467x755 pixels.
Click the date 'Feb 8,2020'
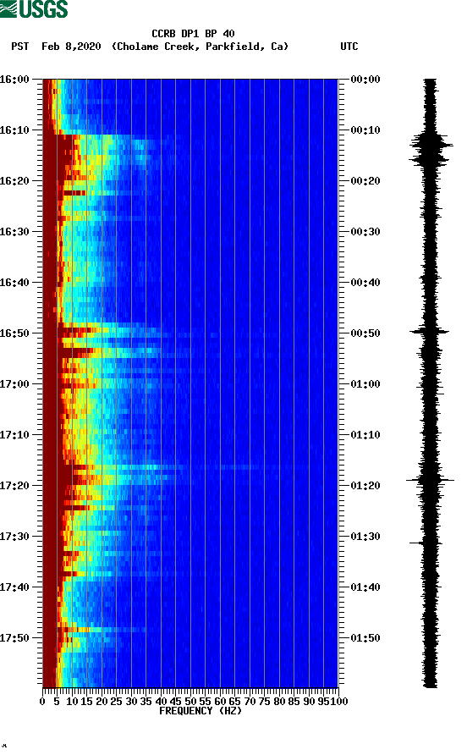71,47
